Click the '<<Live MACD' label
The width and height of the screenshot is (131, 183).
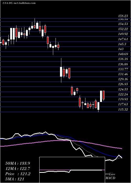110,176
